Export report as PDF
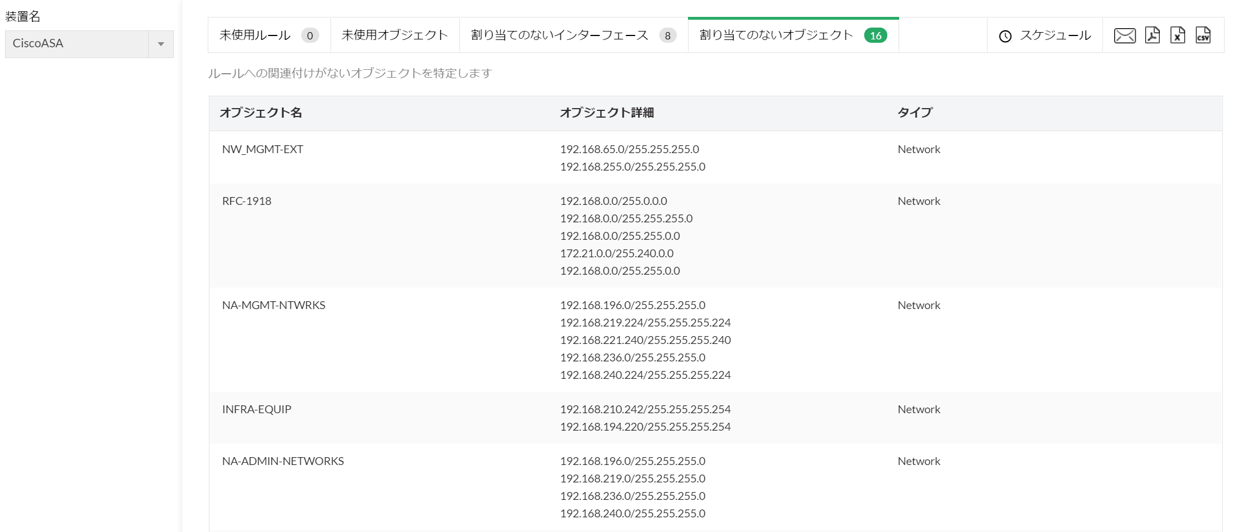The width and height of the screenshot is (1242, 532). pos(1152,35)
